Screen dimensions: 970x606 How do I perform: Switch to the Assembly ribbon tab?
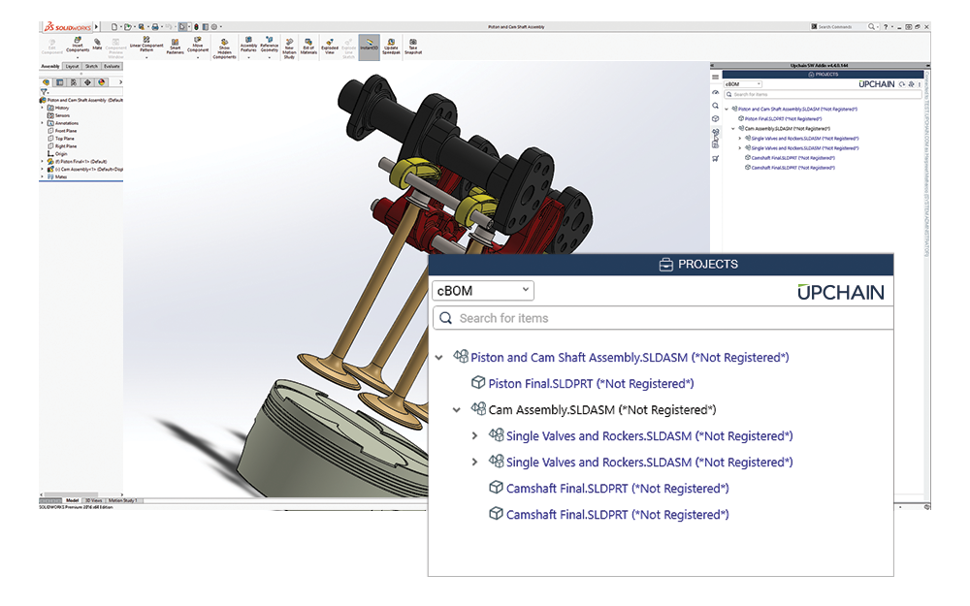pyautogui.click(x=50, y=66)
